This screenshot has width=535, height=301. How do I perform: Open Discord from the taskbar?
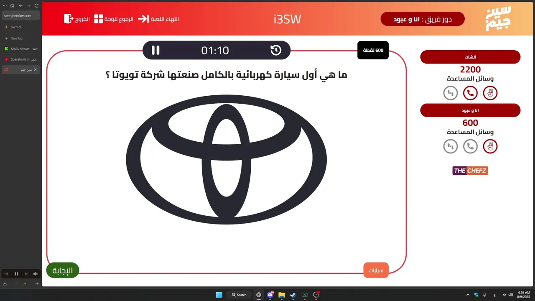click(x=270, y=295)
